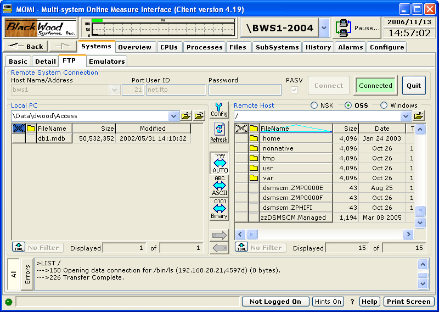Open the remote host path dropdown

click(x=406, y=116)
